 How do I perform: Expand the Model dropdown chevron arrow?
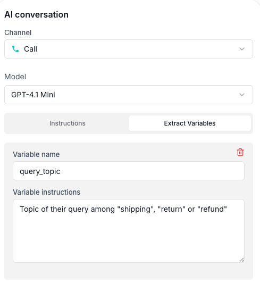point(242,95)
